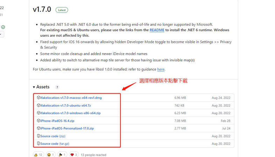
Task: Click file-zip icon beside Source code (tar.gz)
Action: click(38, 144)
